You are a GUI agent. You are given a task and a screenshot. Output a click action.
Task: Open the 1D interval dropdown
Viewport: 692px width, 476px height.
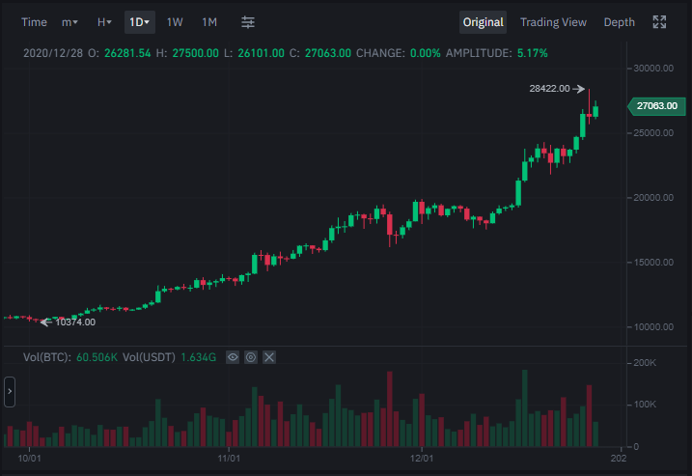139,22
